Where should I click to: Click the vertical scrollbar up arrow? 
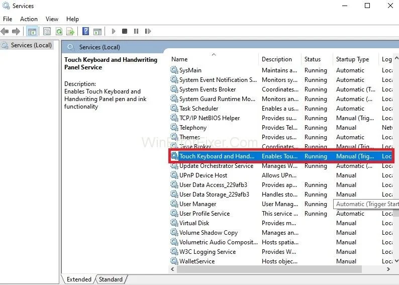(x=396, y=58)
